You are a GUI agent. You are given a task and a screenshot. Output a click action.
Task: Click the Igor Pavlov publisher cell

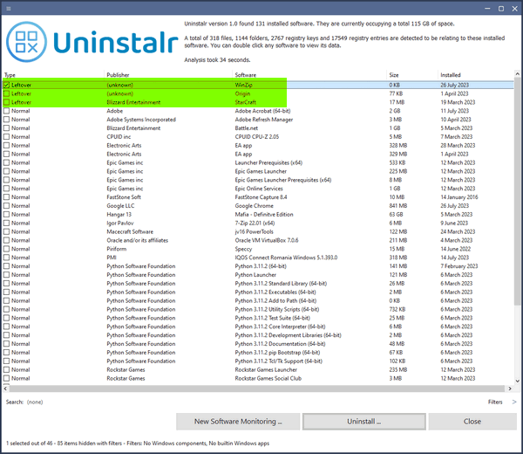(x=119, y=224)
